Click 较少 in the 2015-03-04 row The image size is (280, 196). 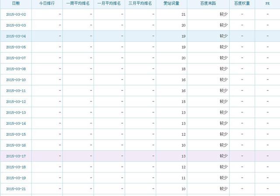[x=224, y=36]
